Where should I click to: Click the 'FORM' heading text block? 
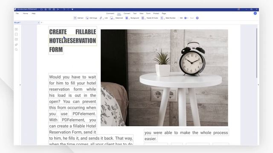coord(56,50)
